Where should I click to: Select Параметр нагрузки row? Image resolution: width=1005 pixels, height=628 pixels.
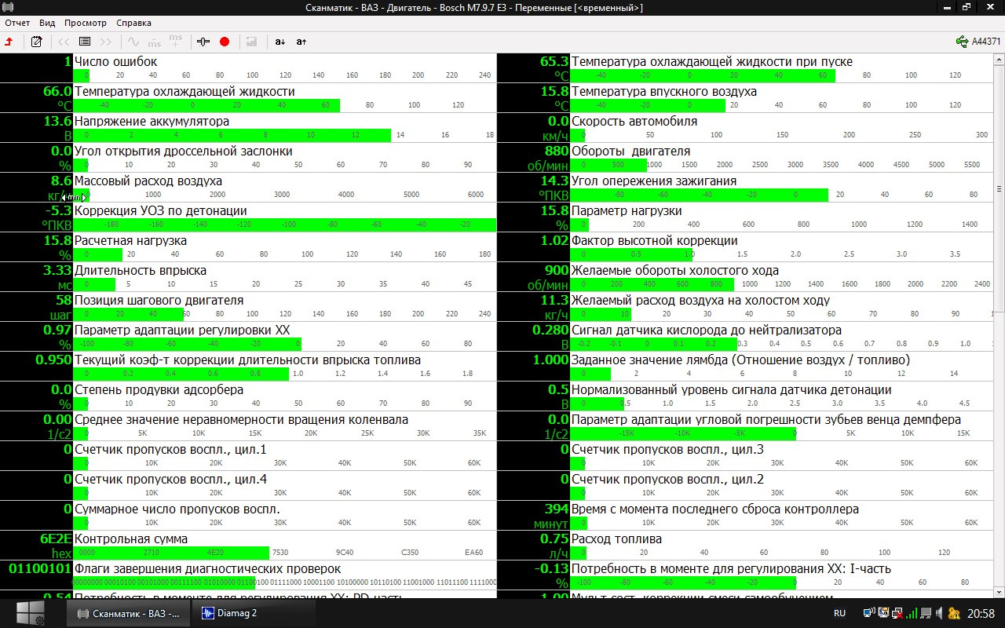click(745, 217)
